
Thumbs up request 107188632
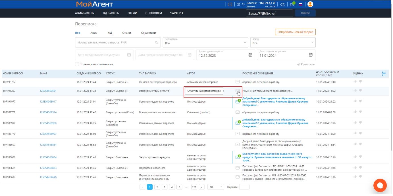coord(355,157)
